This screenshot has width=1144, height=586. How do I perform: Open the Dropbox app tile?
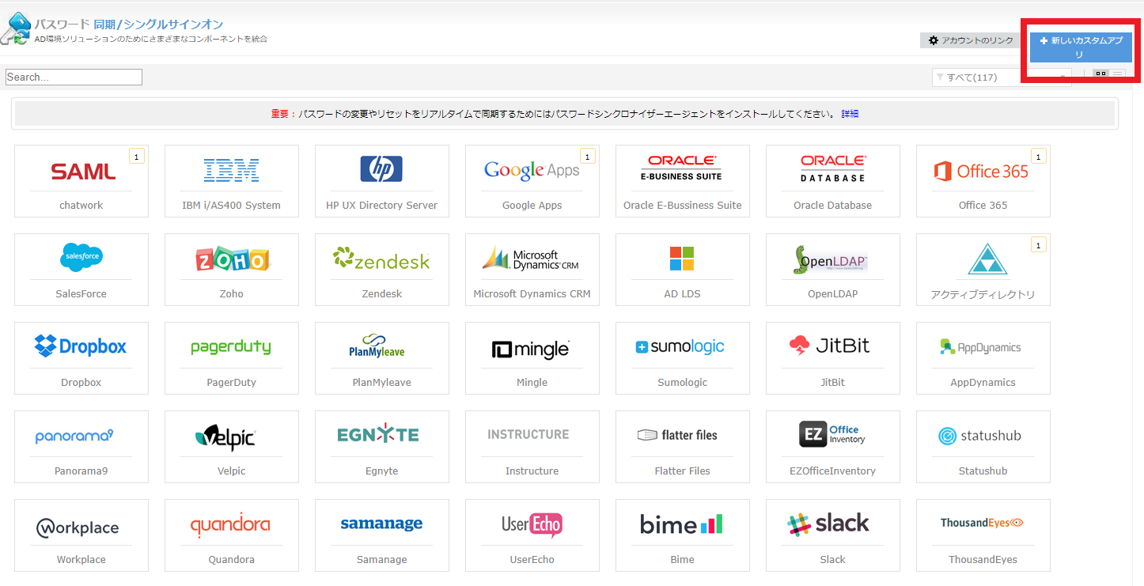tap(81, 358)
